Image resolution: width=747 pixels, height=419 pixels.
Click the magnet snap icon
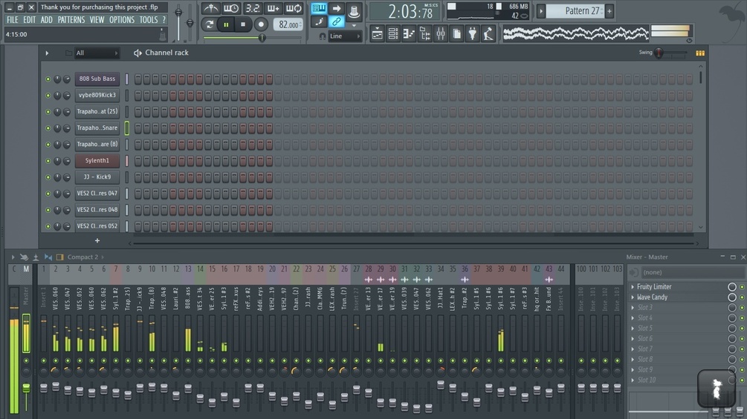click(x=323, y=36)
